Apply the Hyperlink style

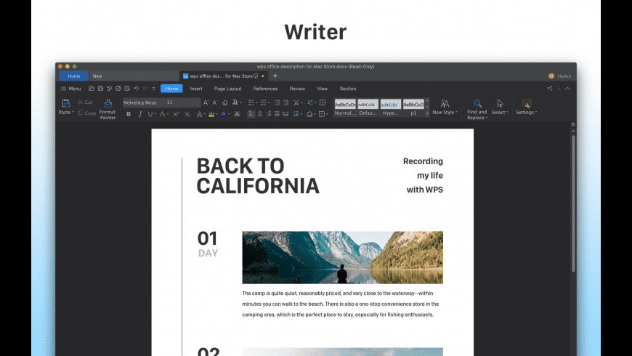point(391,108)
